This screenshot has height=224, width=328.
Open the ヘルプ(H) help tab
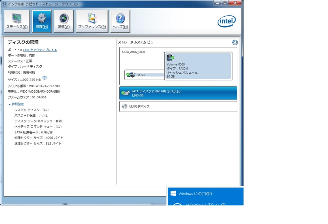120,21
